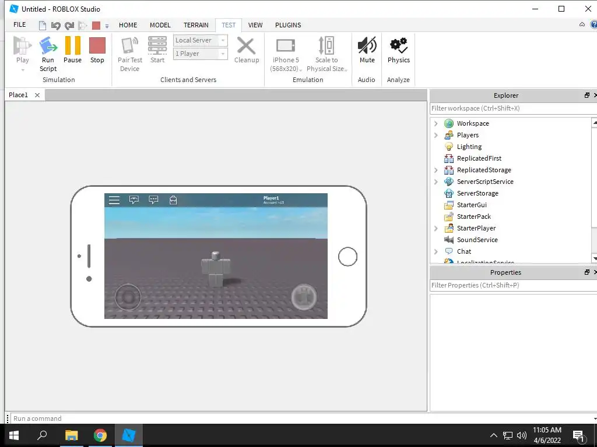Open the chat bubble icon in emulated game
Screen dimensions: 597x447
pos(153,200)
